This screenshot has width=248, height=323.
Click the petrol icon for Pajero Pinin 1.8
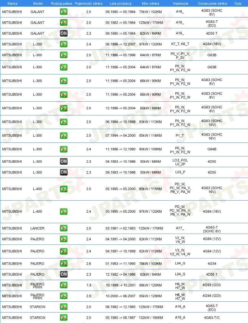click(x=64, y=285)
